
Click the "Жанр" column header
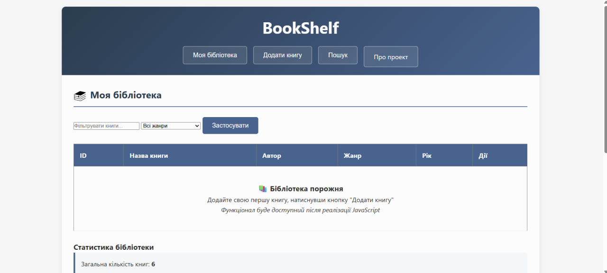tap(352, 155)
